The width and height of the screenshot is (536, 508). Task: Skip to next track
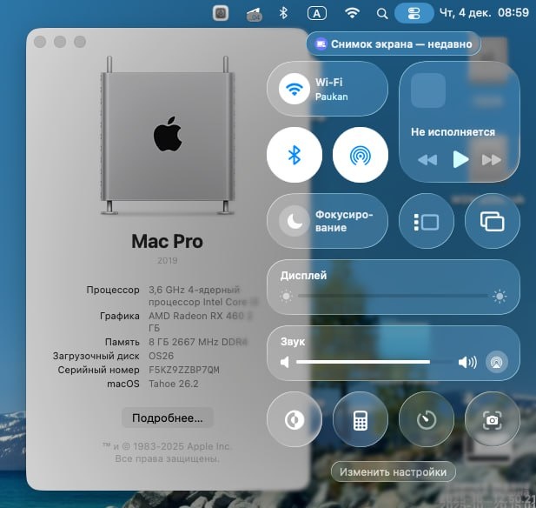pos(492,159)
